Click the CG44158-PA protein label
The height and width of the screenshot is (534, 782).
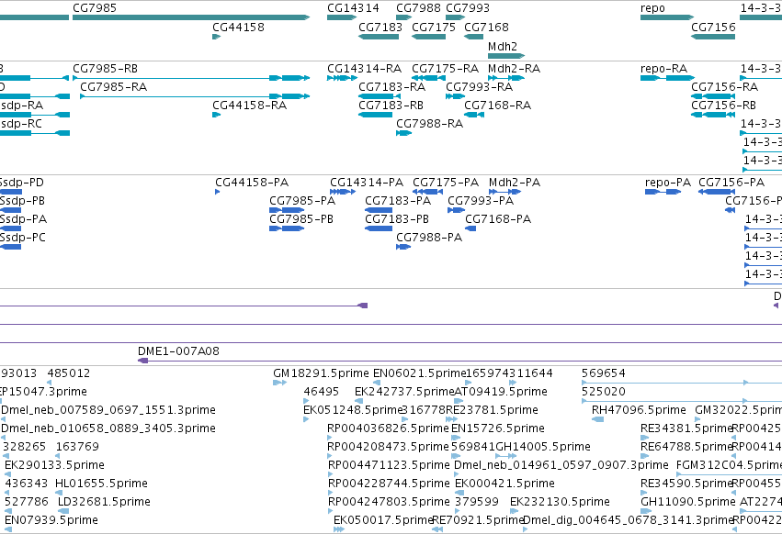252,183
